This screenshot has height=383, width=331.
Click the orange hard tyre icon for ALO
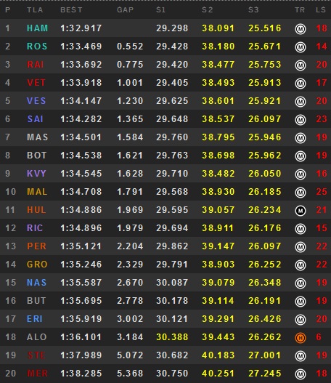[x=301, y=337]
